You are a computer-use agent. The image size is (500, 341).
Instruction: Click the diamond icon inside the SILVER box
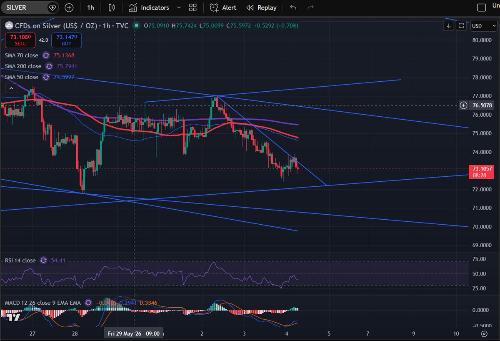click(x=52, y=8)
